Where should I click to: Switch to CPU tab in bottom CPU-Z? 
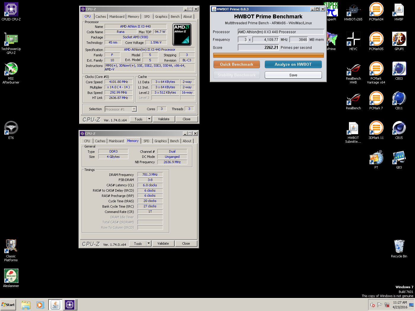[87, 141]
